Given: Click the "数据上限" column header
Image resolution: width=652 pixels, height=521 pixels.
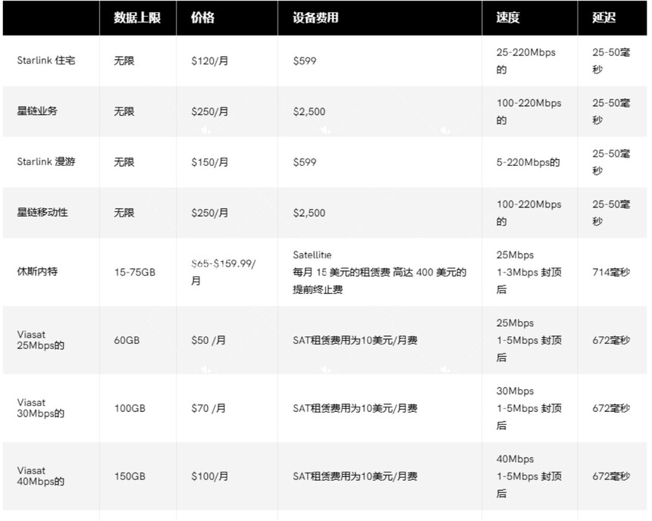Looking at the screenshot, I should point(137,18).
